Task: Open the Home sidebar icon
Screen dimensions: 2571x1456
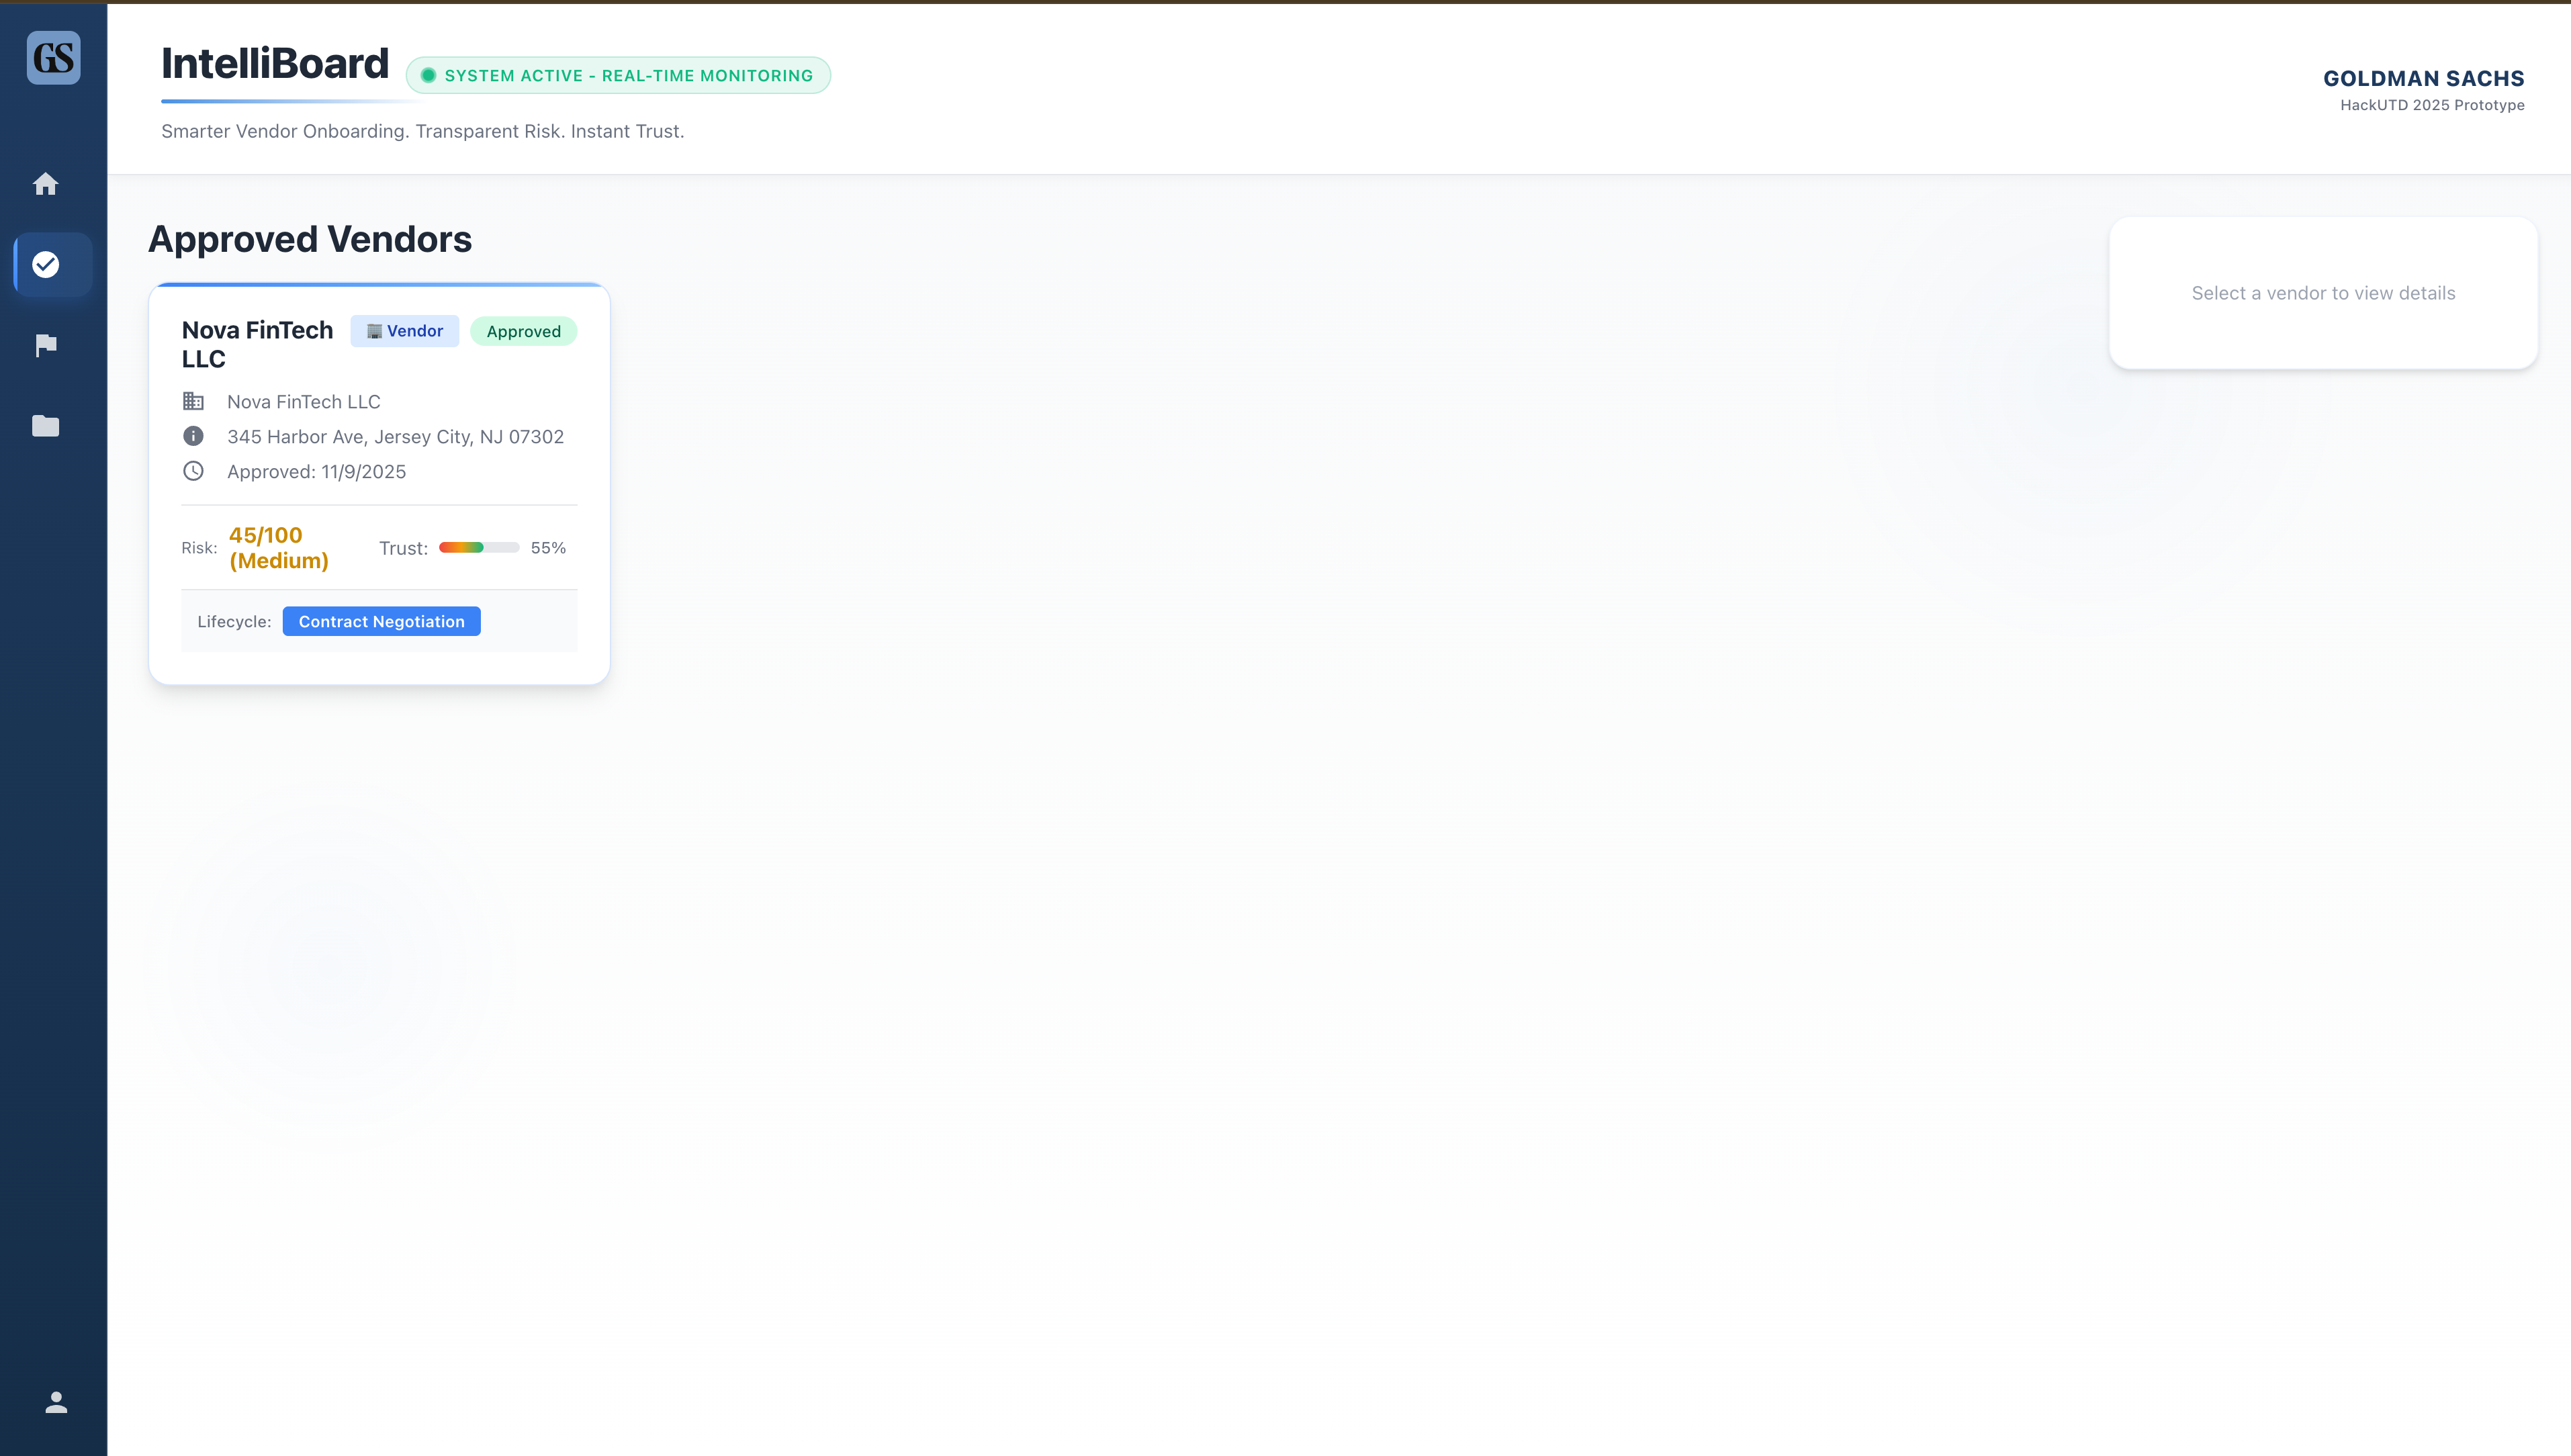Action: pyautogui.click(x=46, y=184)
